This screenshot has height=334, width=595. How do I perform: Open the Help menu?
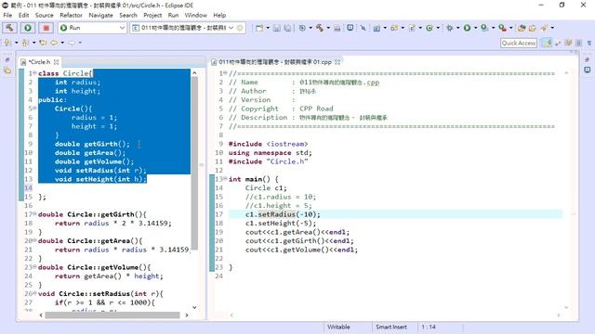(219, 15)
